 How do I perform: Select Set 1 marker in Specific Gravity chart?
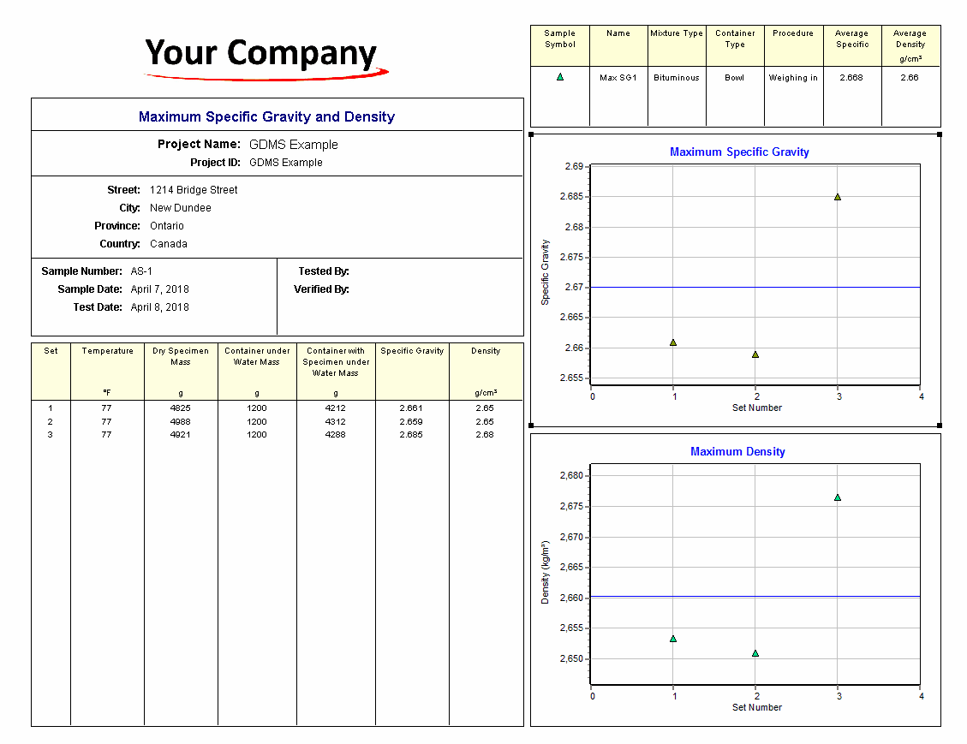[673, 342]
